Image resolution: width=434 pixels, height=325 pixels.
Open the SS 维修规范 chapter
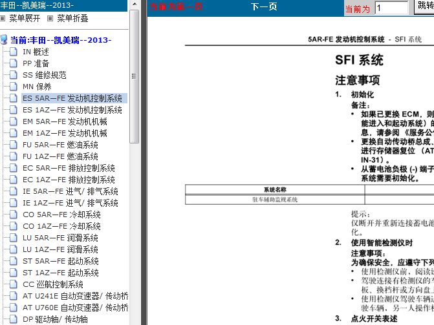44,75
